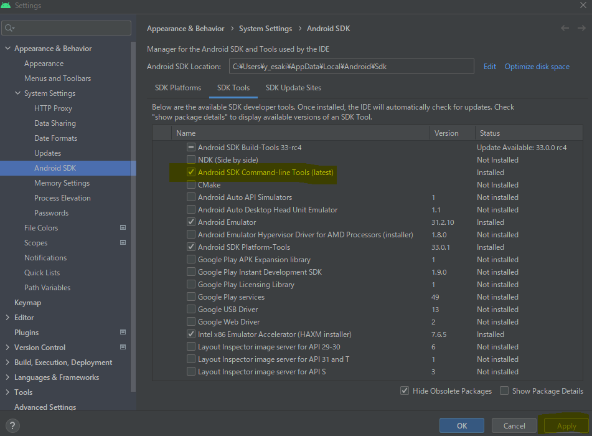Click the back navigation arrow icon

point(565,28)
